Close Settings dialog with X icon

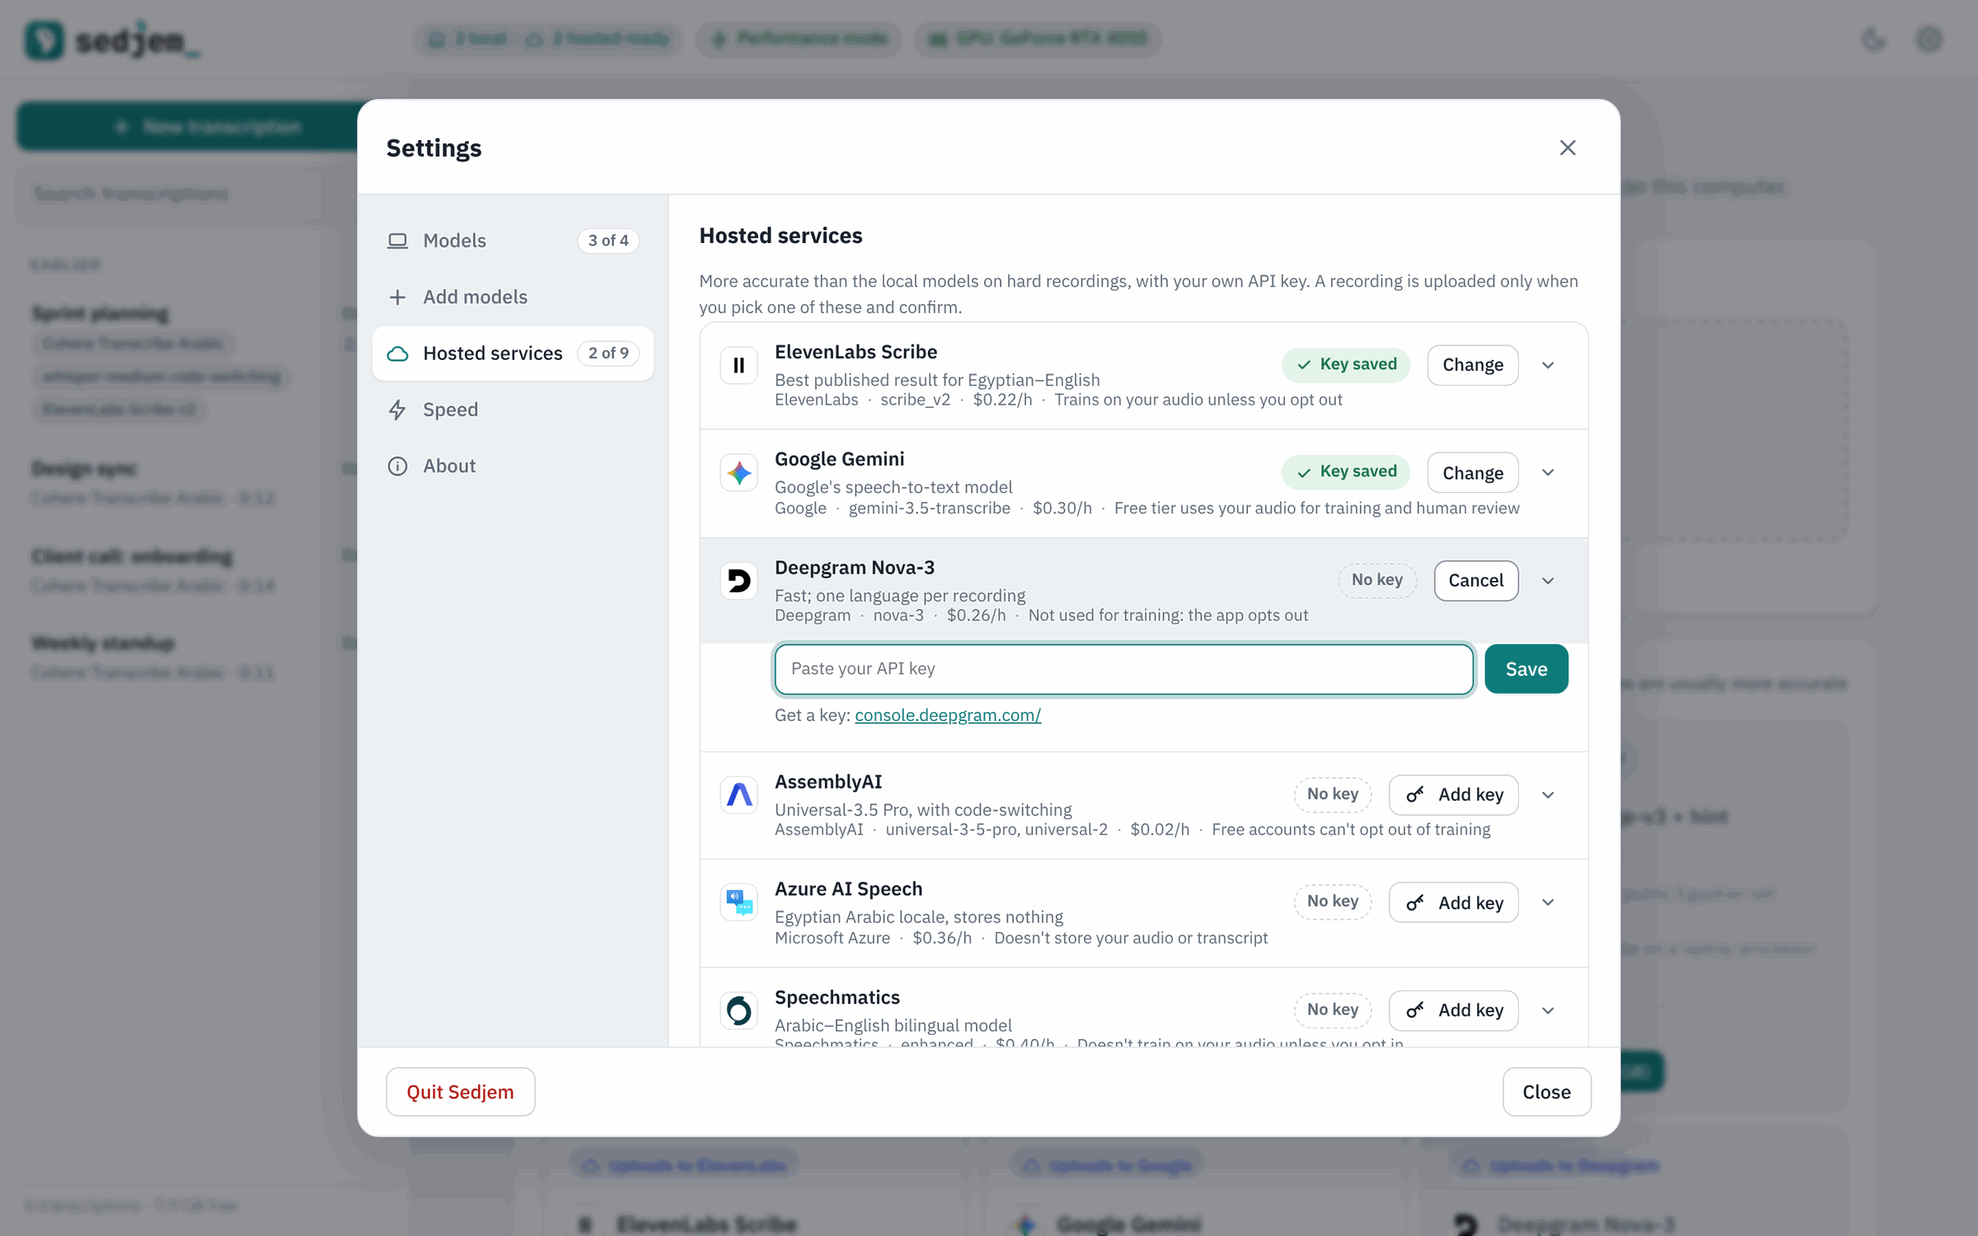pyautogui.click(x=1568, y=147)
